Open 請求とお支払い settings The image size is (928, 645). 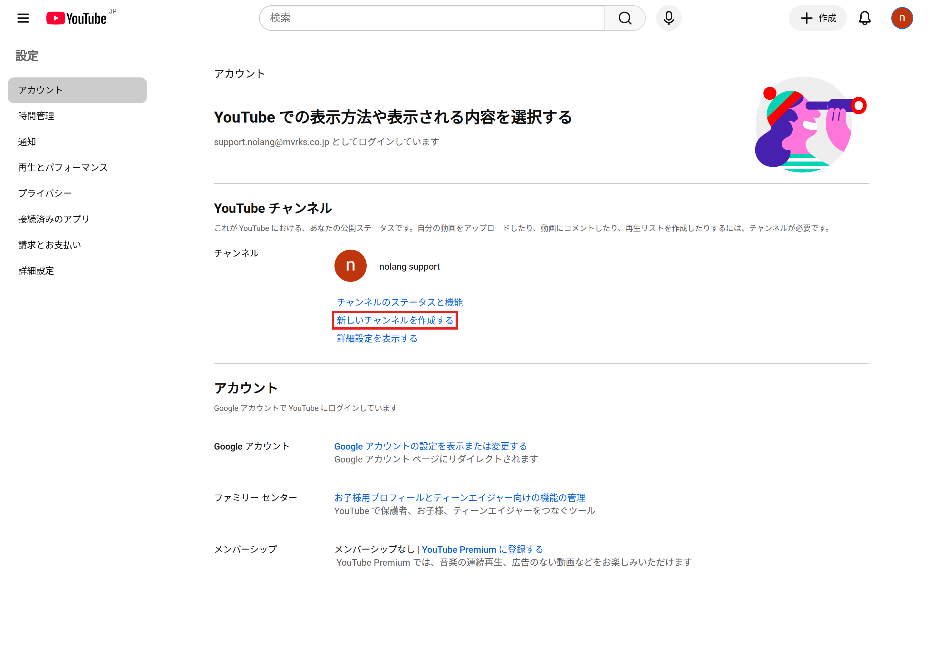point(77,245)
